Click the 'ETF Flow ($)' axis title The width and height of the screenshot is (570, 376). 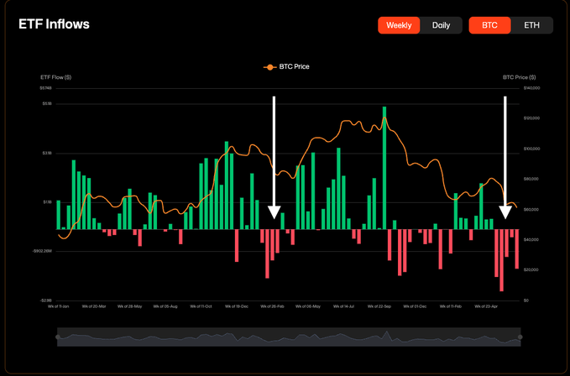56,77
